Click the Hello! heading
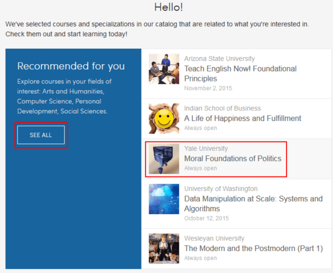333x273 pixels. tap(169, 7)
